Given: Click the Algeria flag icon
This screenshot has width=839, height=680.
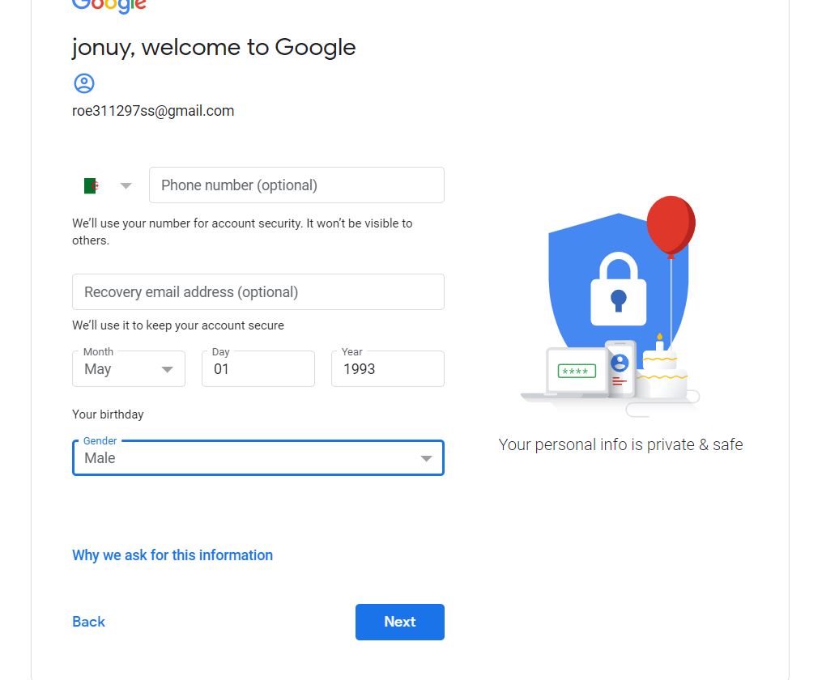Looking at the screenshot, I should pos(92,185).
